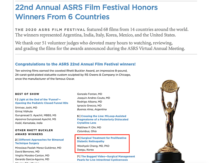Image resolution: width=212 pixels, height=163 pixels.
Task: Open 'Crossing the Line: MiLoop-Assisted' film link
Action: pos(103,119)
